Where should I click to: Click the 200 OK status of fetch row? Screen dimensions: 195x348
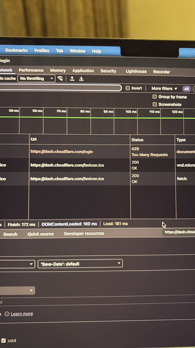tap(135, 179)
